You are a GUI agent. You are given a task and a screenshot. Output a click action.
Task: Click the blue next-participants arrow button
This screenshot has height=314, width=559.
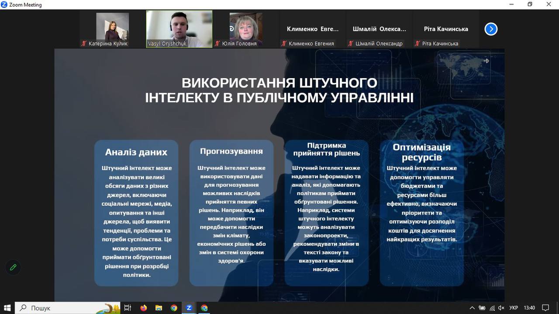click(x=491, y=29)
